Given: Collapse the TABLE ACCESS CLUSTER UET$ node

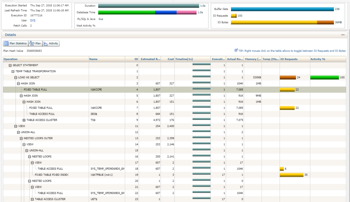Looking at the screenshot, I should [x=32, y=199].
